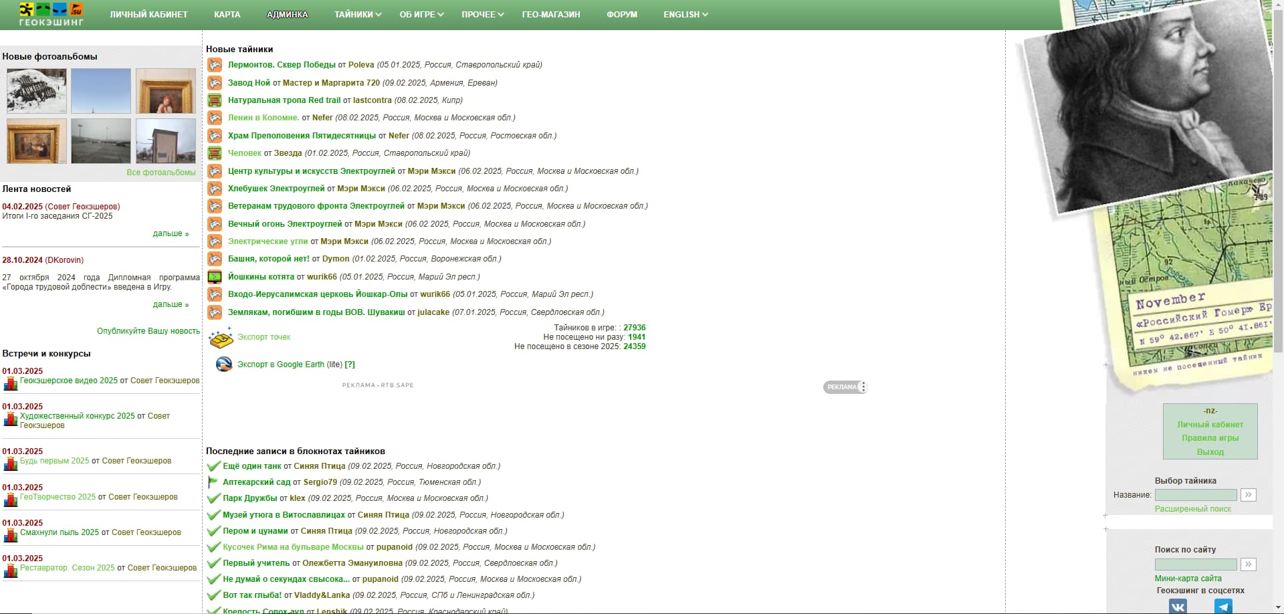
Task: Open the Карта menu item
Action: [x=227, y=15]
